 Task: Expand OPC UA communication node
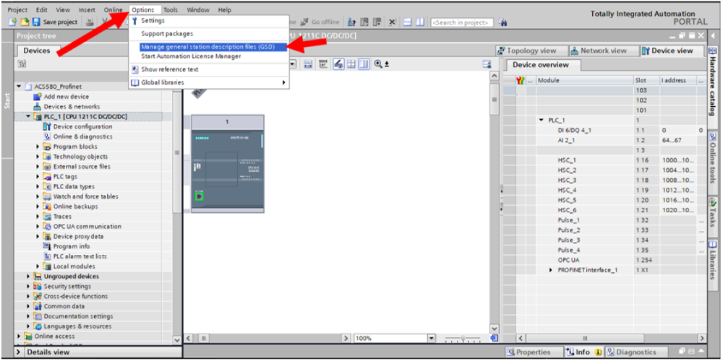click(x=38, y=227)
